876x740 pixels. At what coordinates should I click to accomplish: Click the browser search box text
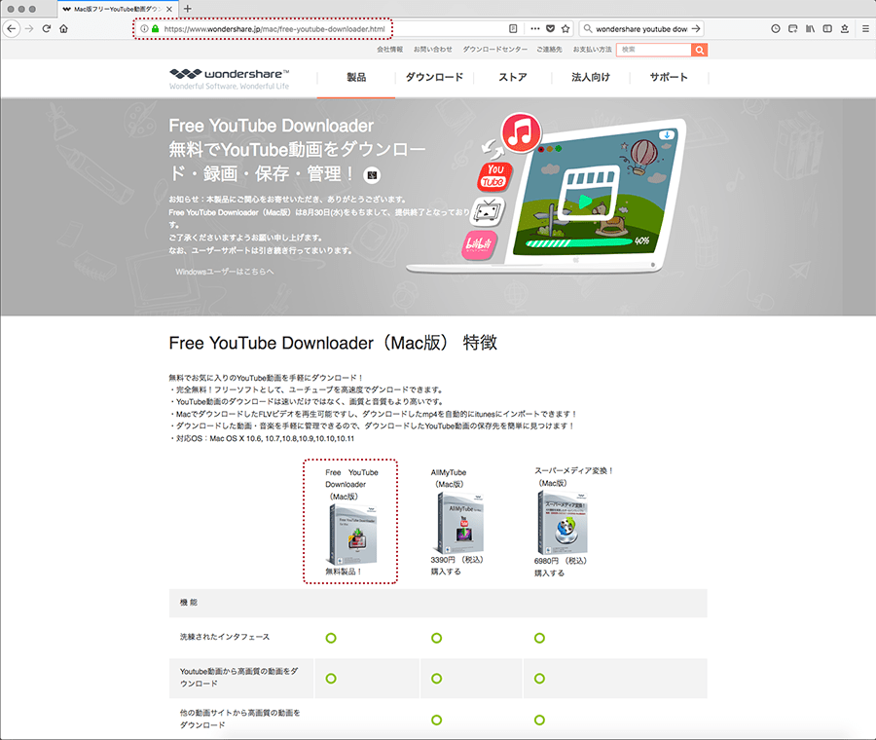tap(641, 29)
